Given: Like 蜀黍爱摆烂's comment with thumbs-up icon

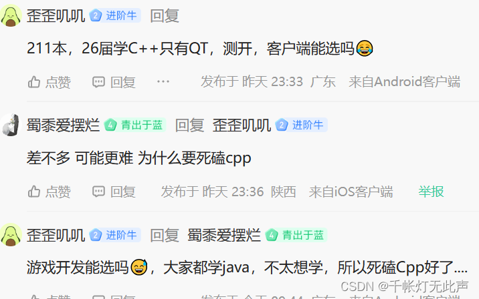Looking at the screenshot, I should tap(34, 192).
